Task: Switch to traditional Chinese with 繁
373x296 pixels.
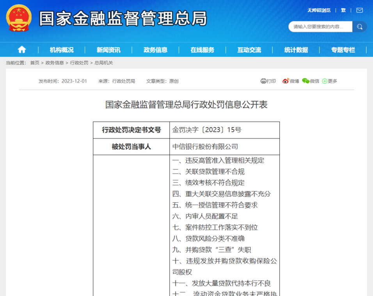Action: point(343,10)
